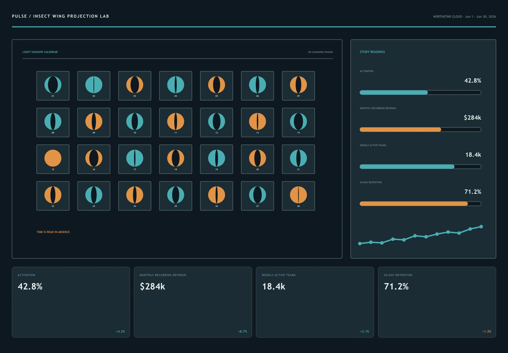This screenshot has height=353, width=508.
Task: Click the trend line chart in Study Readings
Action: point(421,235)
